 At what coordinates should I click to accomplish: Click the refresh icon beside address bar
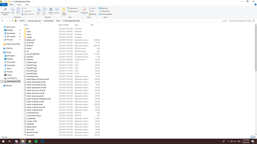tap(226, 21)
